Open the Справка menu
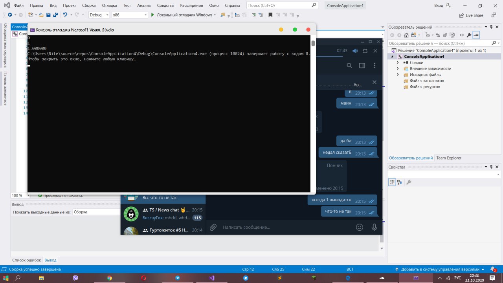 tap(232, 6)
